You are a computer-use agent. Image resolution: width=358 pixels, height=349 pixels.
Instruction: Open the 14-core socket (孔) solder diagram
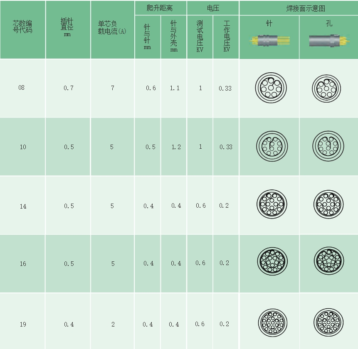coord(328,205)
